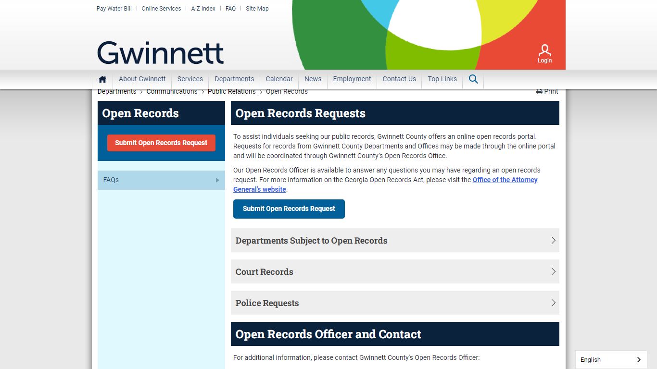Click the Open Records breadcrumb text
This screenshot has height=369, width=657.
point(287,91)
